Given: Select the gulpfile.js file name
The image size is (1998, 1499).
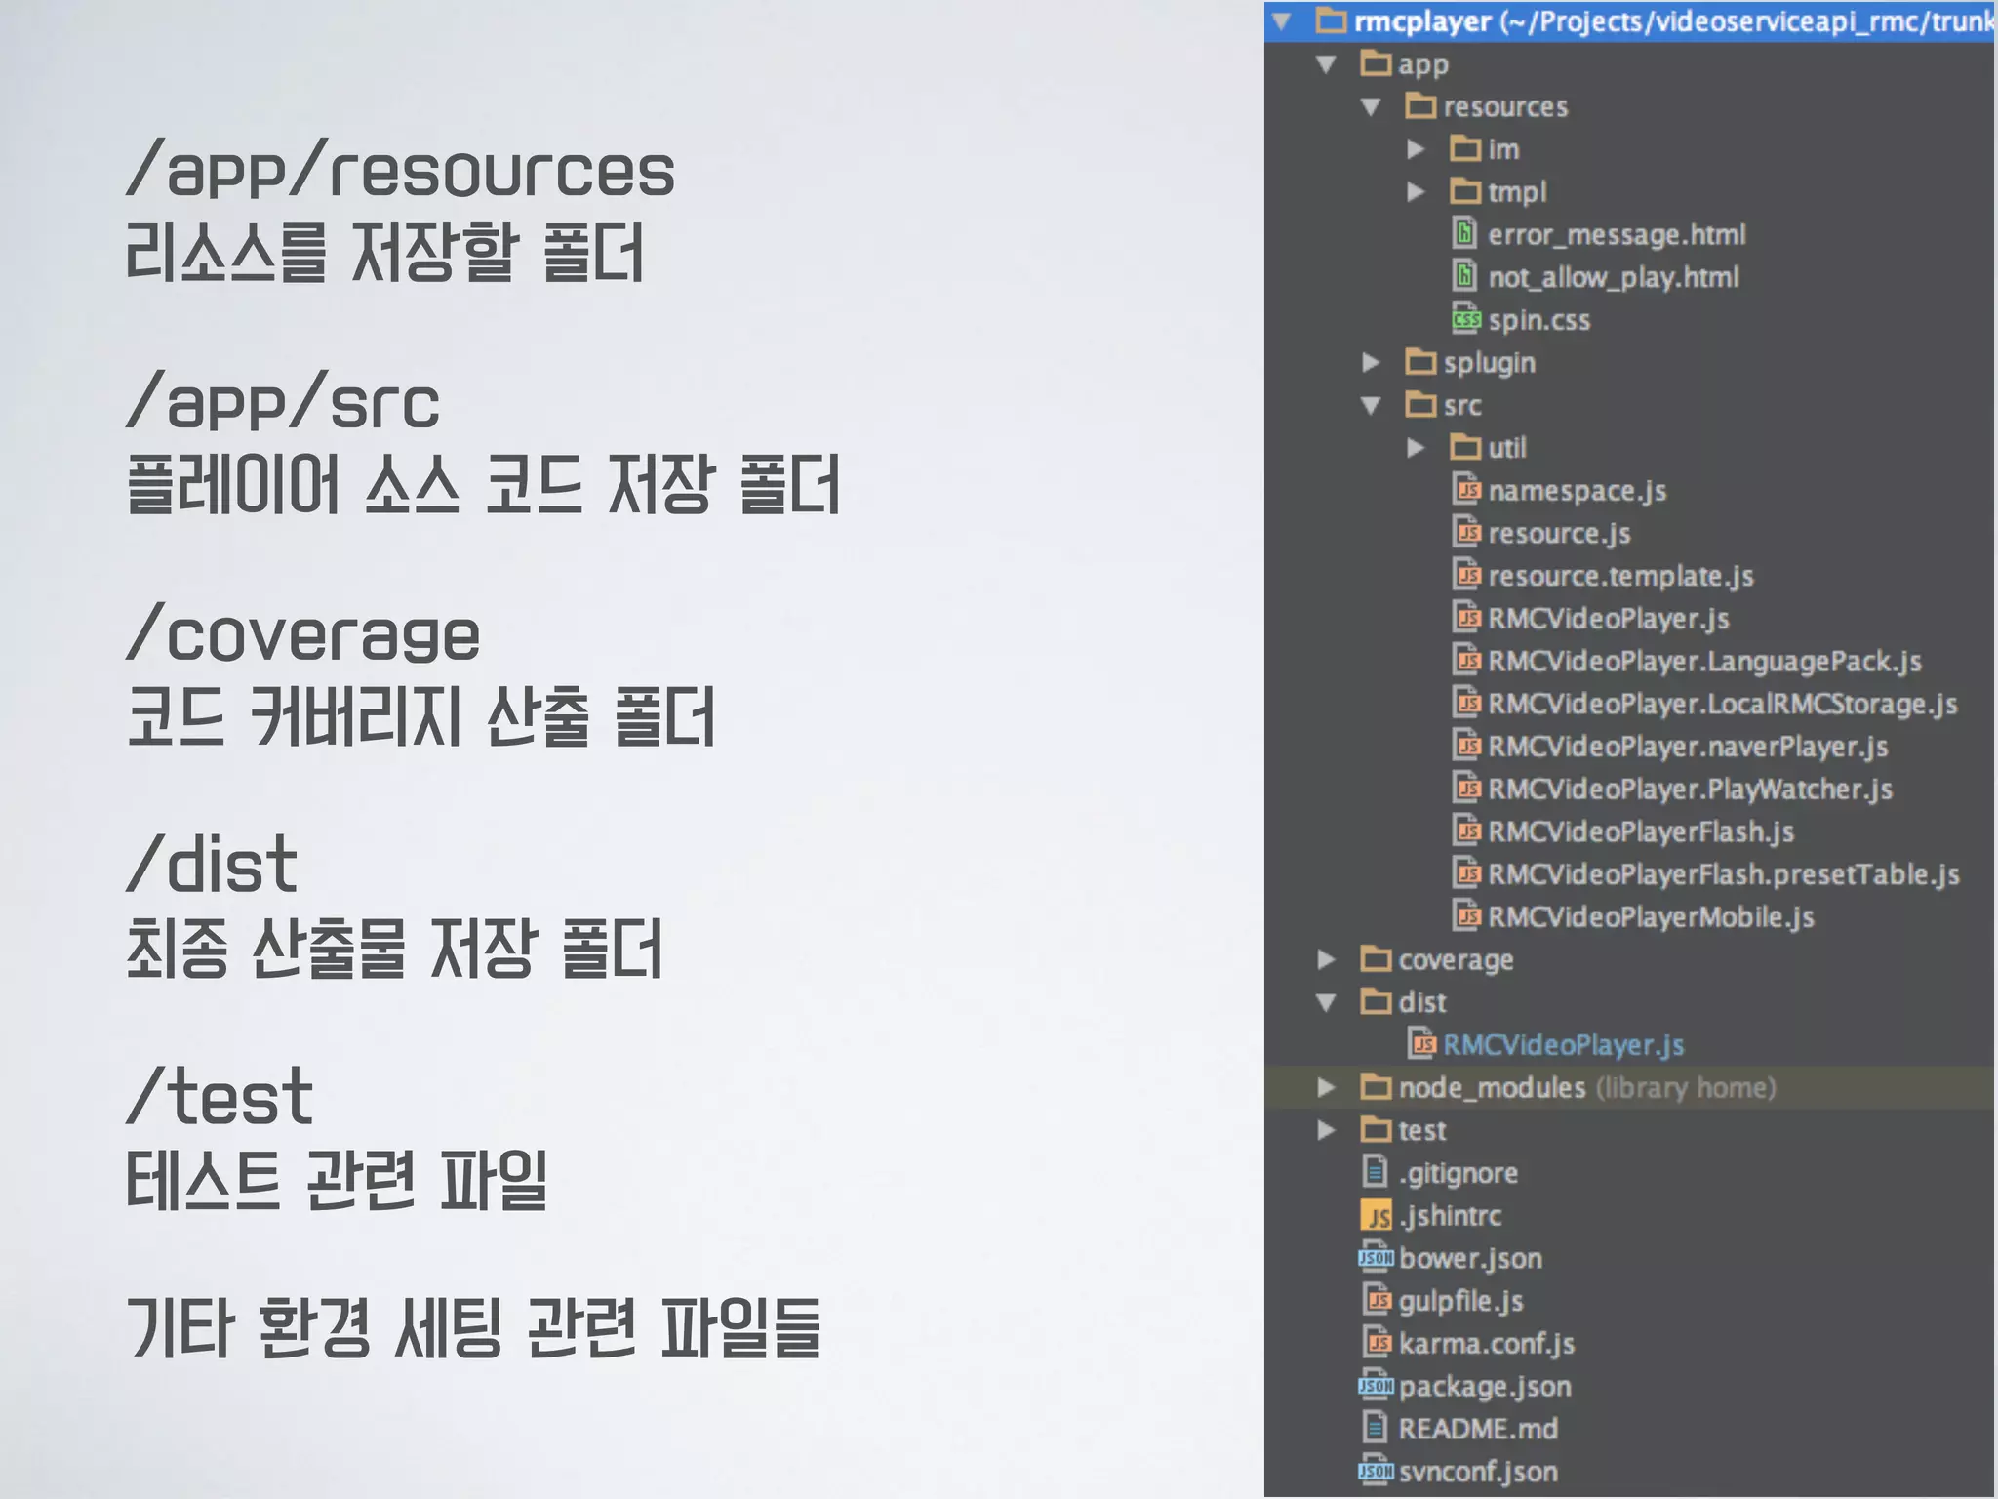Looking at the screenshot, I should (x=1460, y=1301).
